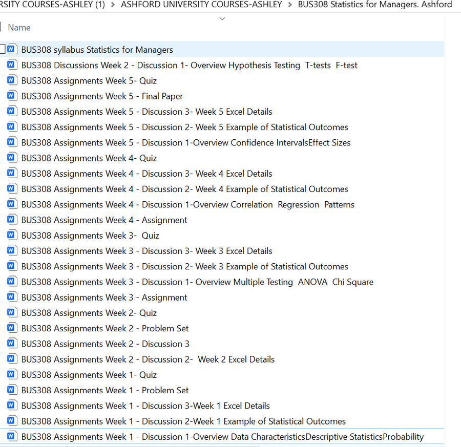Select 'Discussion 3-Week 1 Excel Details' name
The height and width of the screenshot is (447, 461).
tap(145, 406)
